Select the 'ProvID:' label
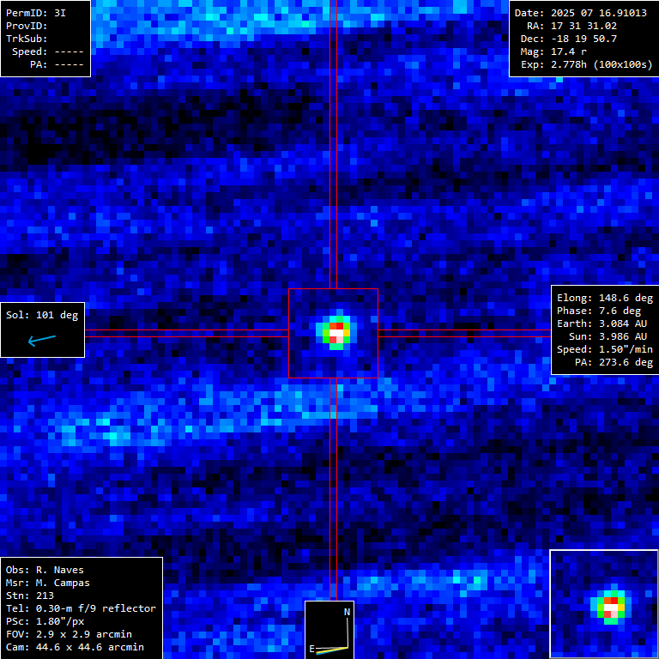Viewport: 659px width, 659px height. [x=27, y=26]
